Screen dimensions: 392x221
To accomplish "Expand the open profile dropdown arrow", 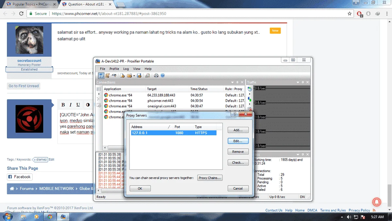I will [x=134, y=76].
